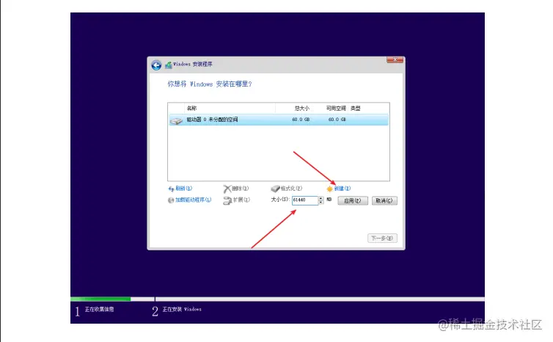Screen dimensions: 553x342
Task: Open 加载驱动程序(L) load driver link
Action: 189,200
